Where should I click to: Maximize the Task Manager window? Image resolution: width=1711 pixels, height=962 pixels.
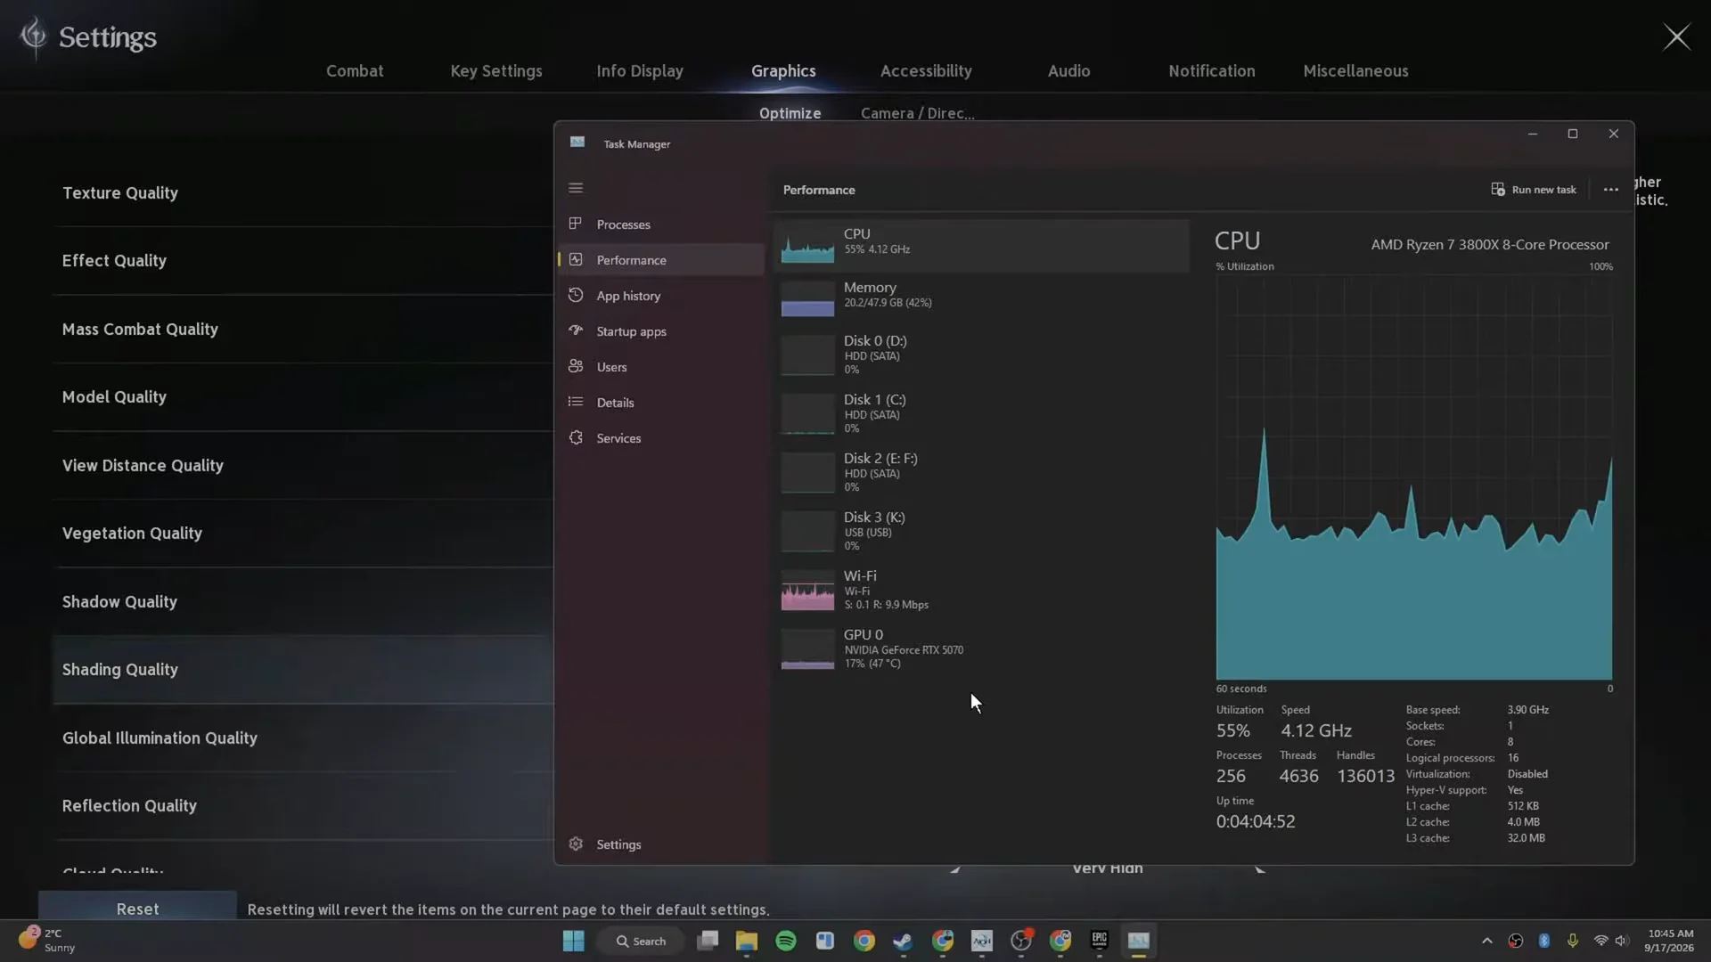coord(1572,134)
